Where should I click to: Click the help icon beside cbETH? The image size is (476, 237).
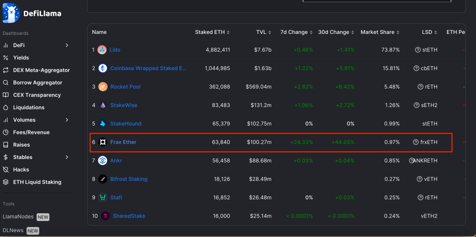[x=416, y=68]
